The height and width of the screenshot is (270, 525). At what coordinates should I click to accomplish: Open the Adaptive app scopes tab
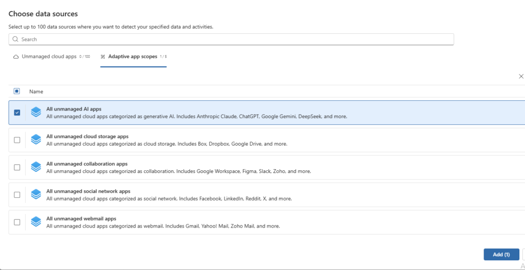(133, 57)
